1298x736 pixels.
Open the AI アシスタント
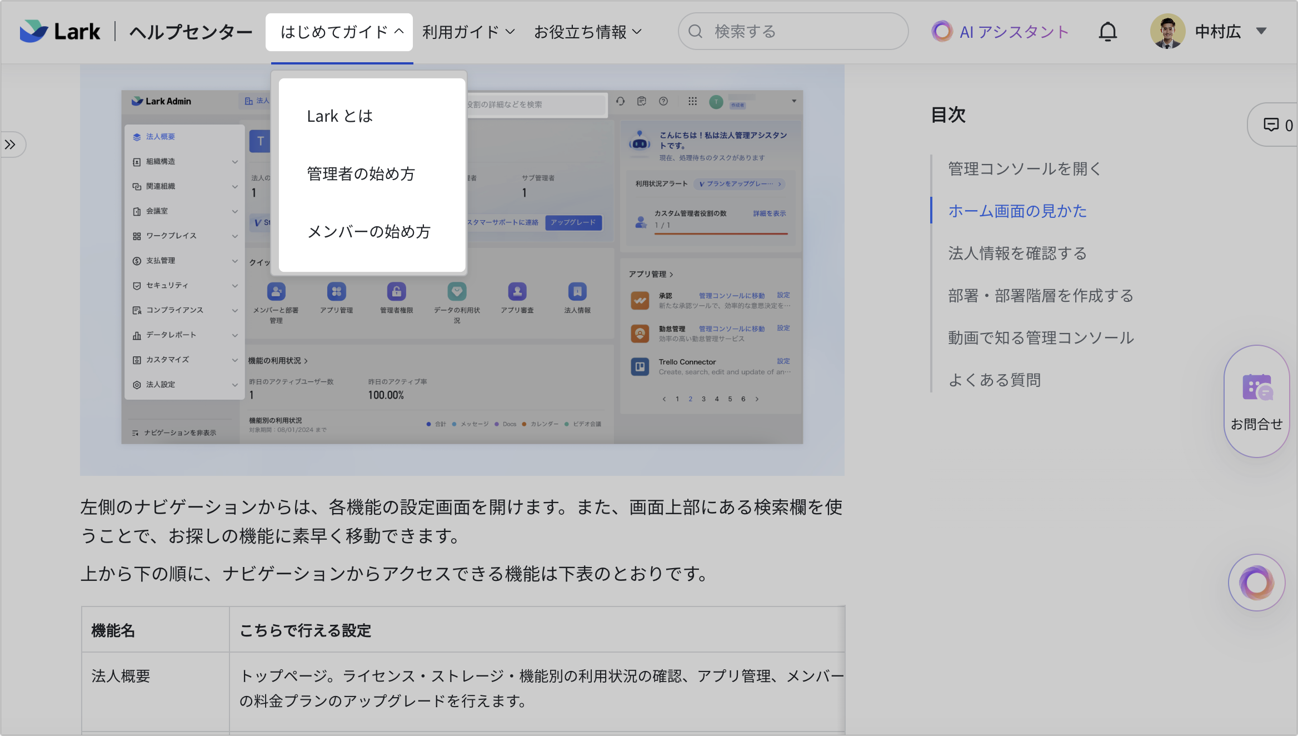click(1000, 32)
